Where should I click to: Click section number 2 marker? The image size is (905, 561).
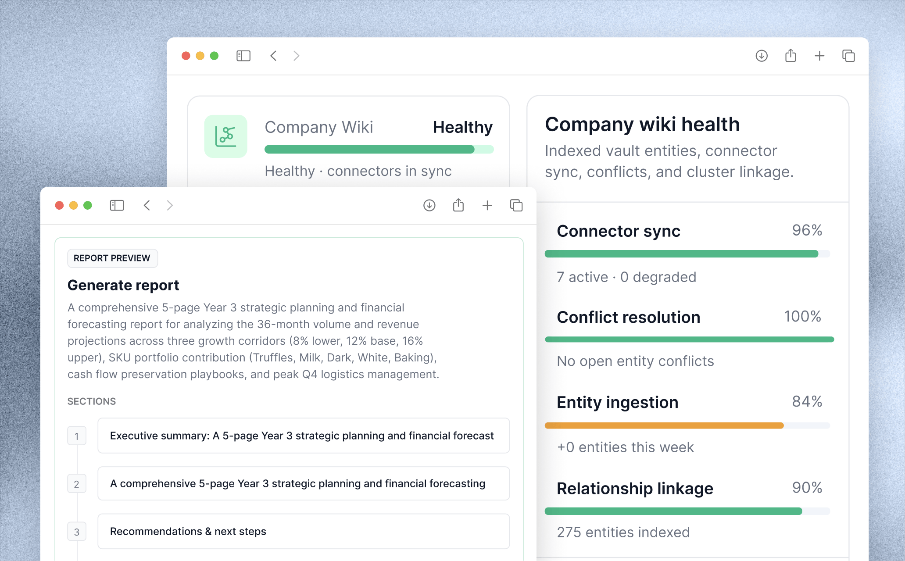tap(77, 484)
